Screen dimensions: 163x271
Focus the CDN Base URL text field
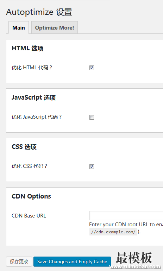(x=126, y=215)
